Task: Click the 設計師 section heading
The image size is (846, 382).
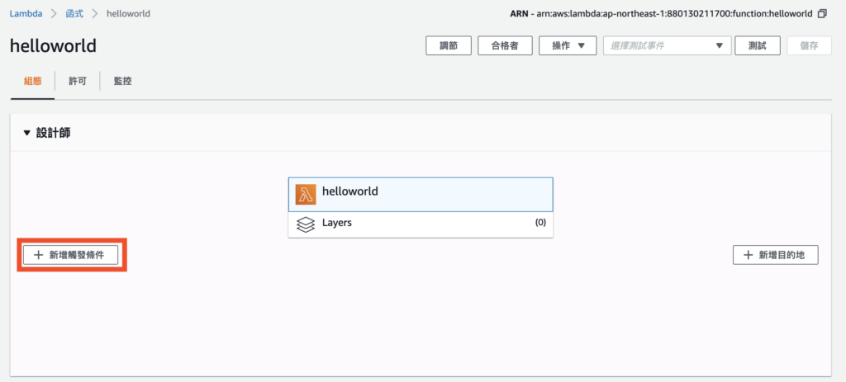Action: pyautogui.click(x=54, y=133)
